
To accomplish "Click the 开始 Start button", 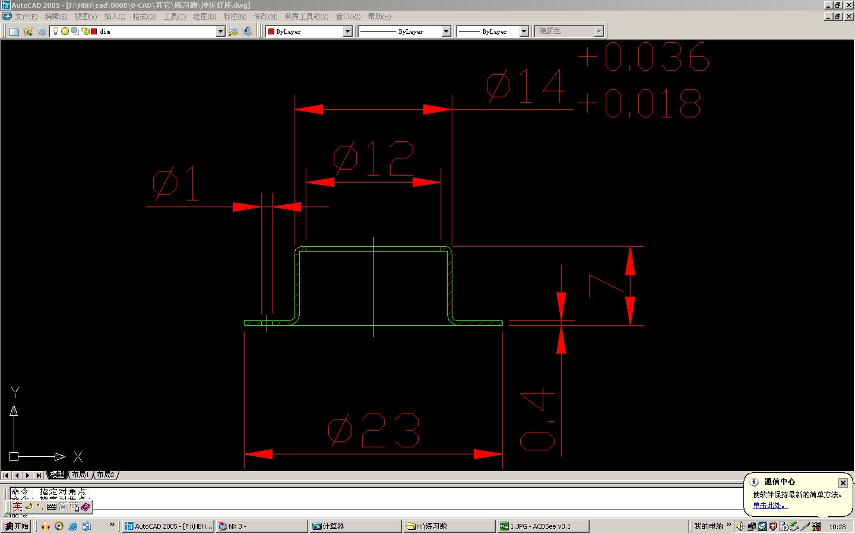I will click(x=16, y=526).
